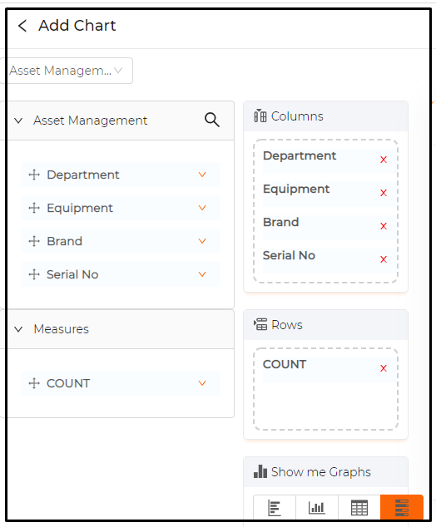436x527 pixels.
Task: Remove COUNT from the Rows box
Action: tap(384, 368)
